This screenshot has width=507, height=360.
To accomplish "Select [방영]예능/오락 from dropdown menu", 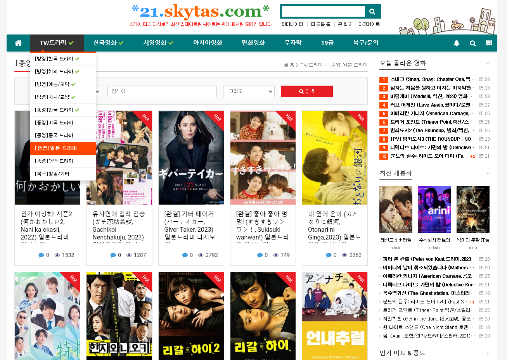I will [63, 84].
